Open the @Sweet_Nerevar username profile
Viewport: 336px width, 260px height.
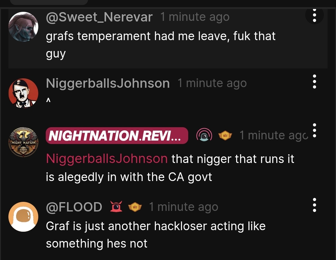click(x=99, y=17)
